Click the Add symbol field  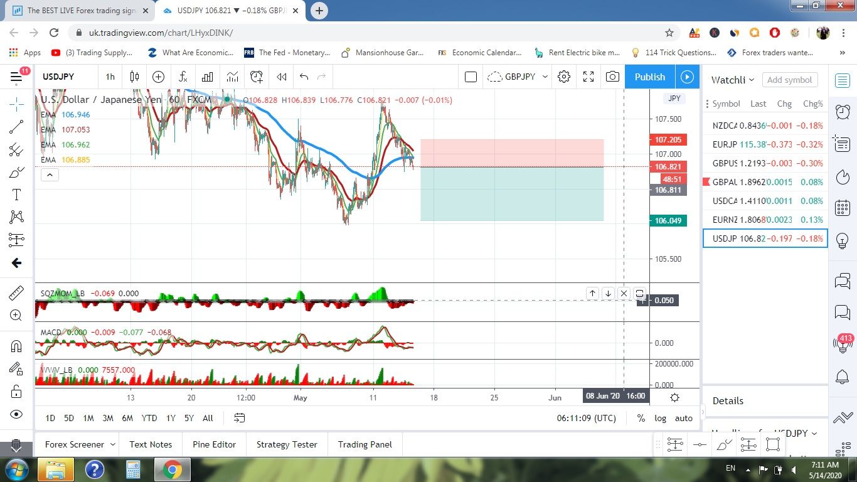pyautogui.click(x=789, y=80)
